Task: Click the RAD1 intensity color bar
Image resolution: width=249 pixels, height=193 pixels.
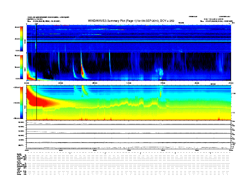Action: coord(21,67)
